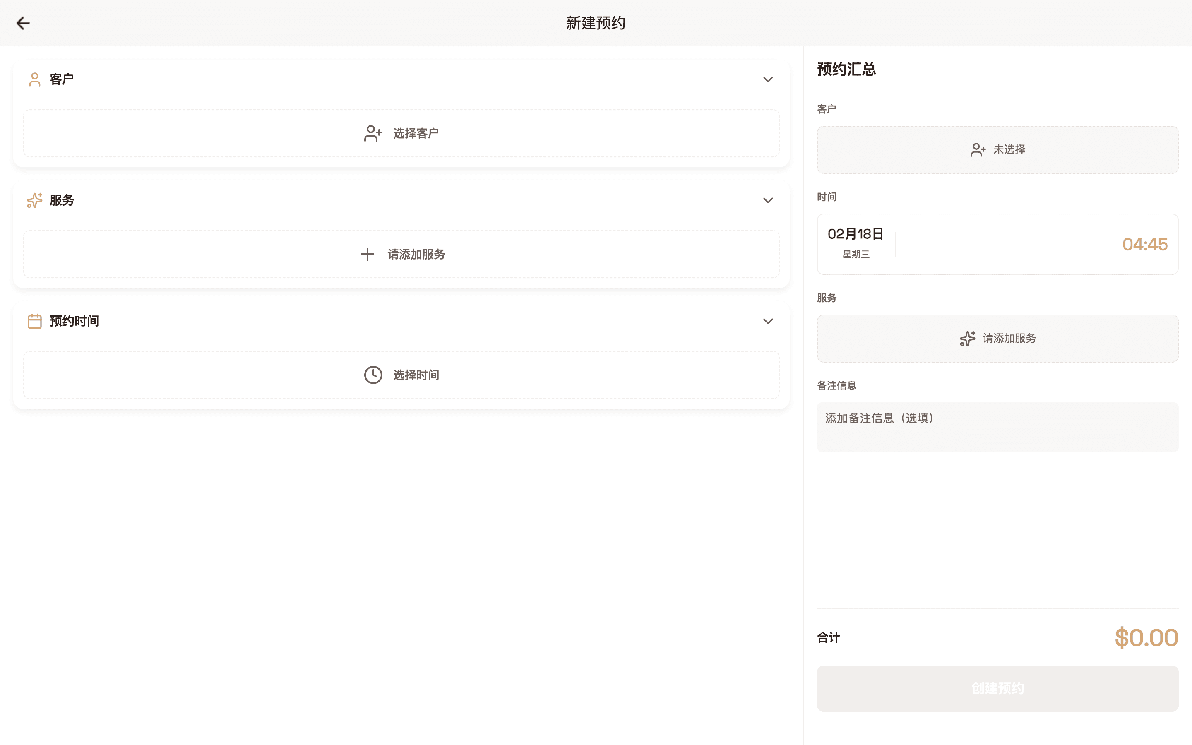Click the 预约汇总 panel heading
Screen dimensions: 1192x745
846,70
